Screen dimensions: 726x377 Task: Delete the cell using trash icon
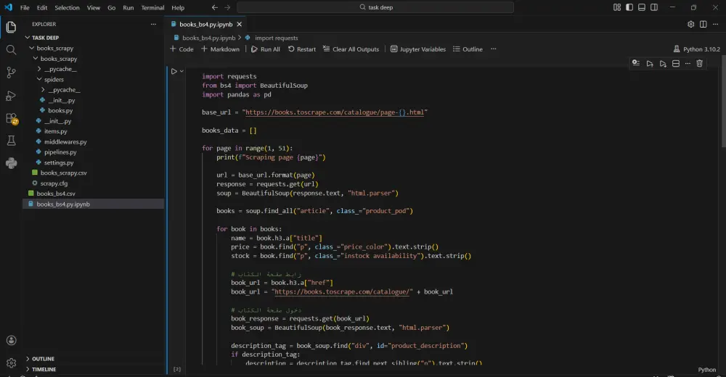pos(700,64)
